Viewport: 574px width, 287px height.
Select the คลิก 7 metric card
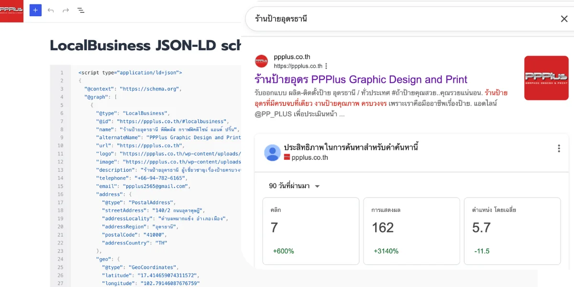(x=311, y=231)
